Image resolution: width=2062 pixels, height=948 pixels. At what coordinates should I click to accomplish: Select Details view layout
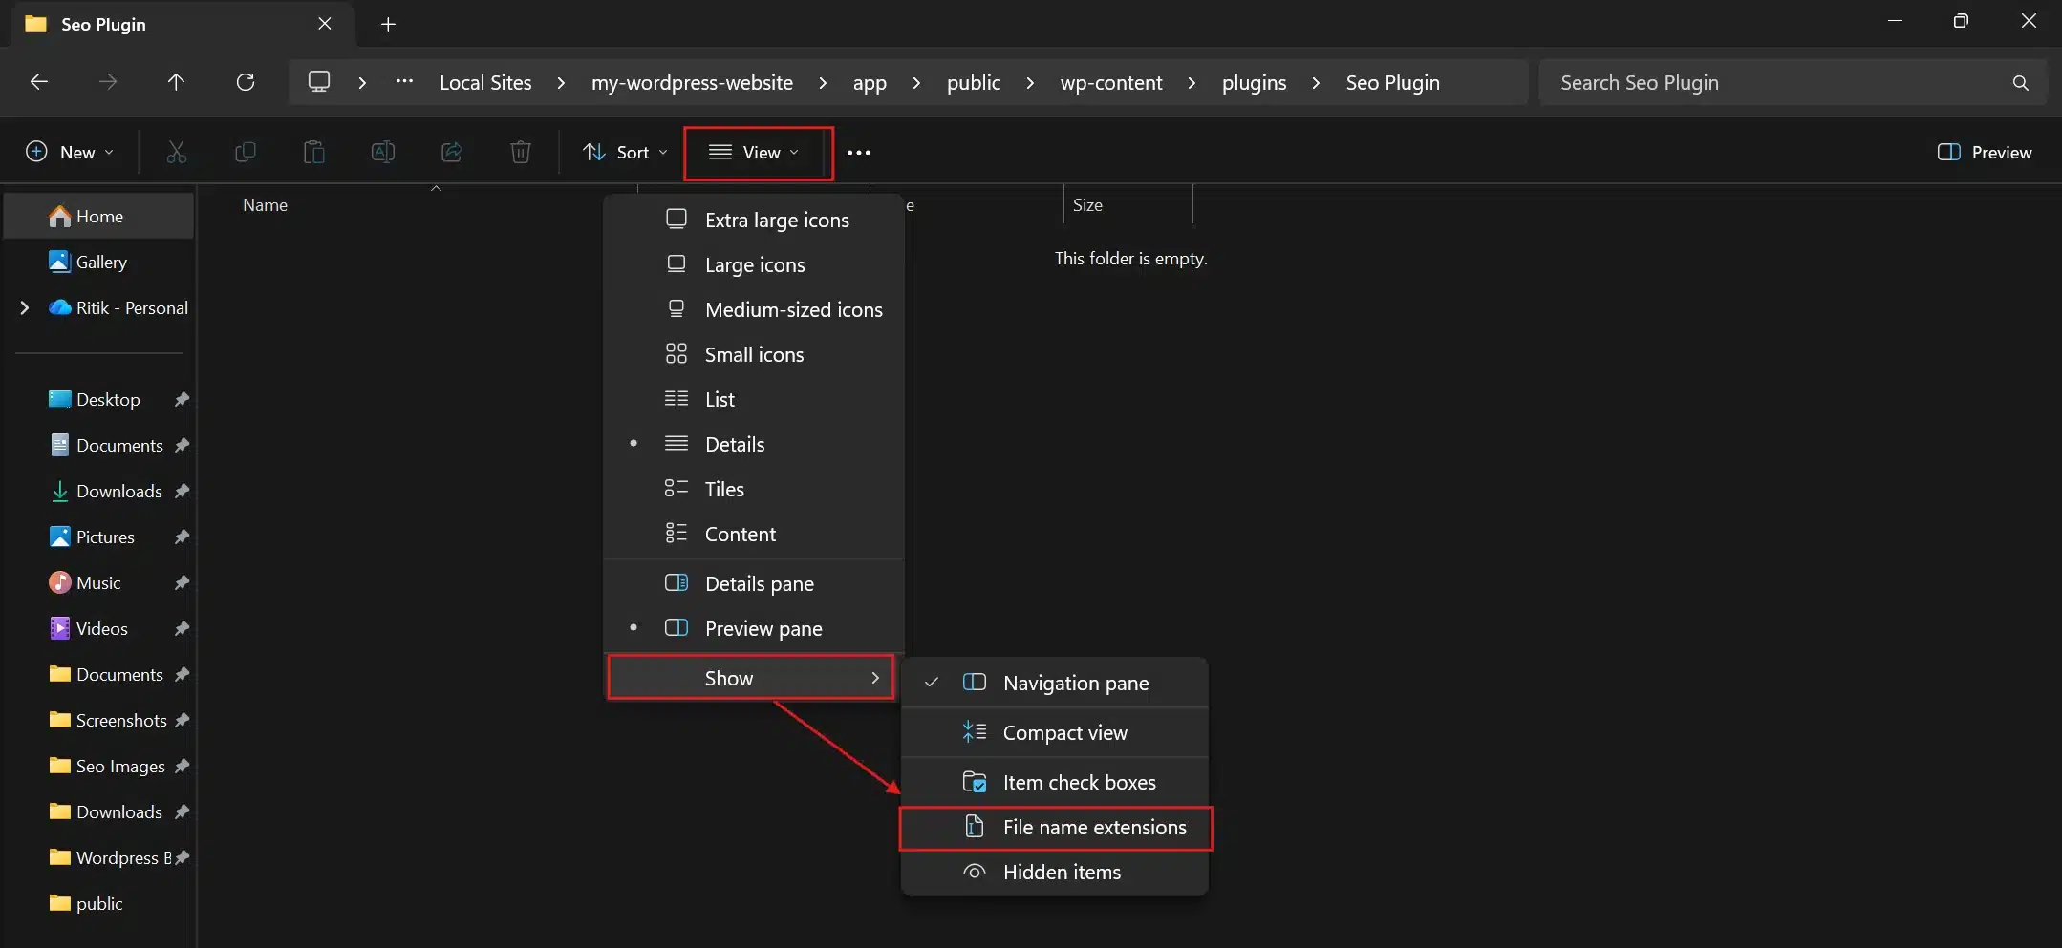(x=754, y=444)
